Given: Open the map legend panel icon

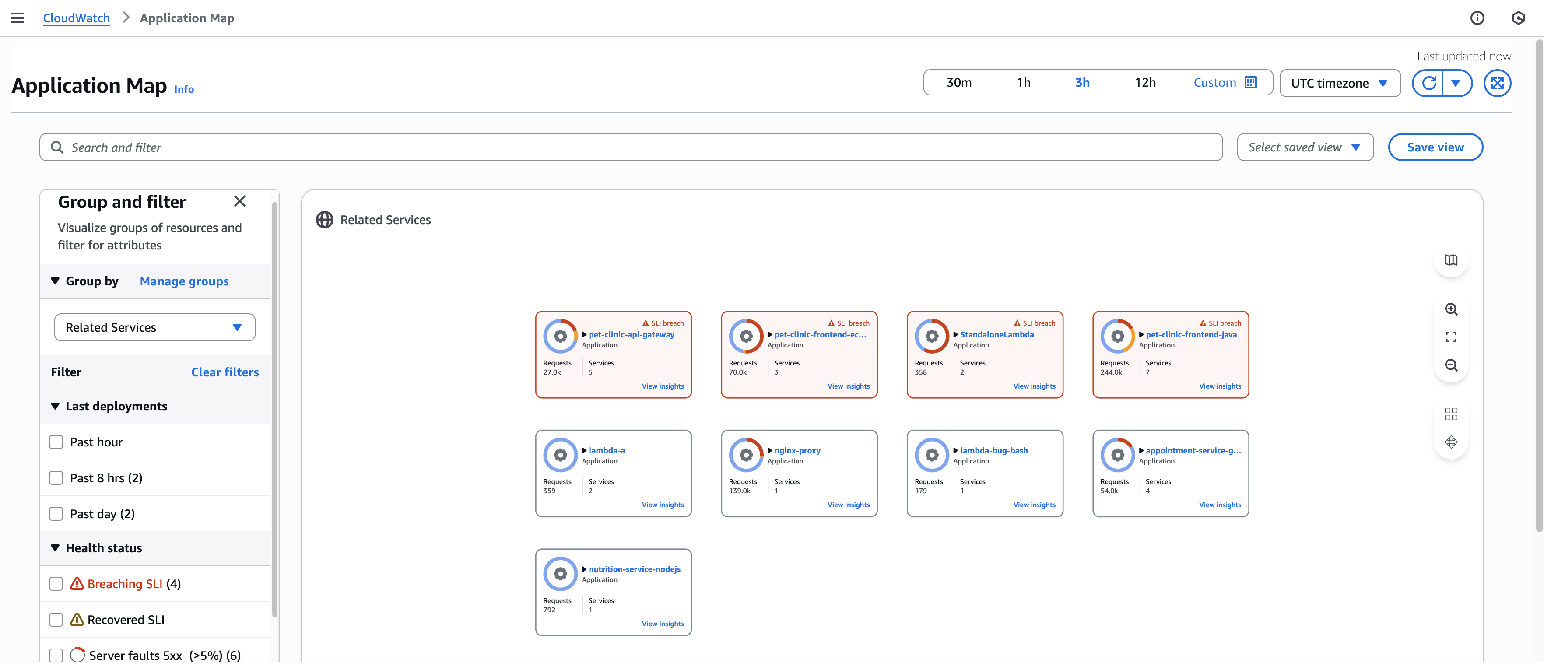Looking at the screenshot, I should tap(1451, 260).
